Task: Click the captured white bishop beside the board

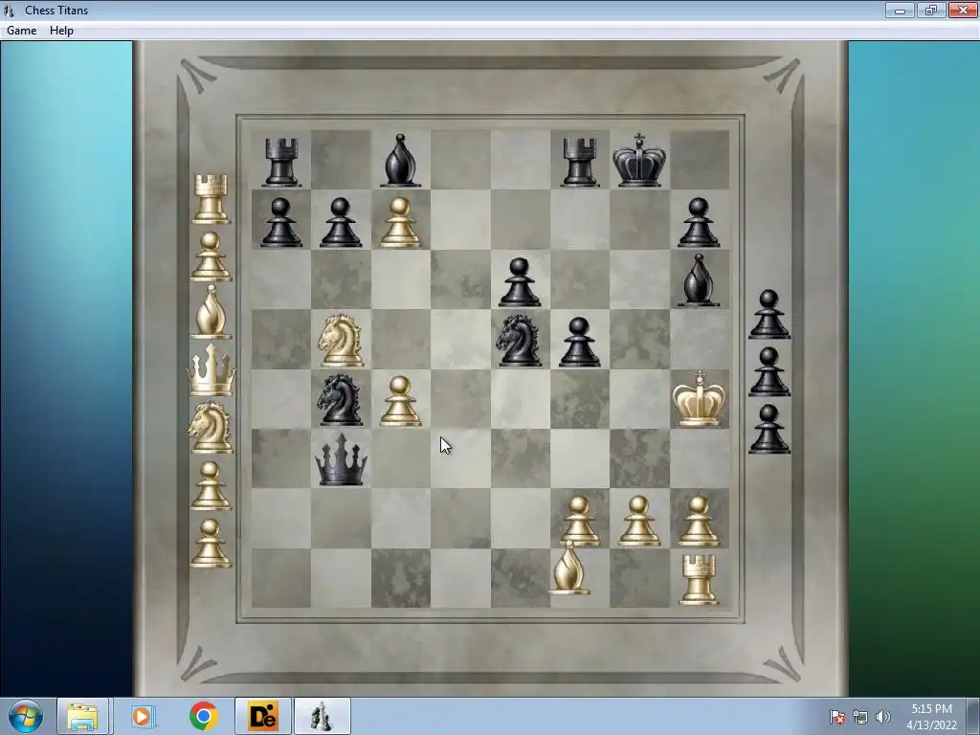Action: [211, 311]
